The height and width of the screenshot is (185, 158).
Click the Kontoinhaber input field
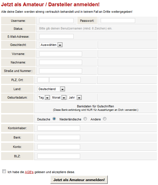59,128
